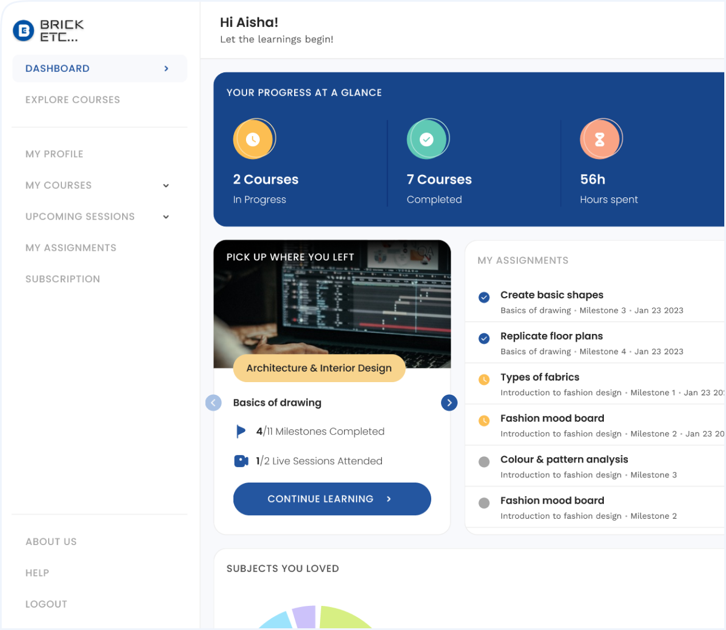Click the video camera icon for live sessions
Image resolution: width=726 pixels, height=630 pixels.
click(241, 461)
